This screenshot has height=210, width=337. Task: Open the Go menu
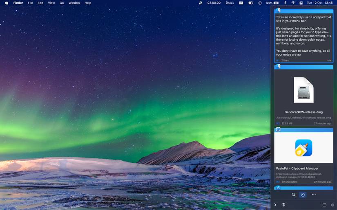62,3
